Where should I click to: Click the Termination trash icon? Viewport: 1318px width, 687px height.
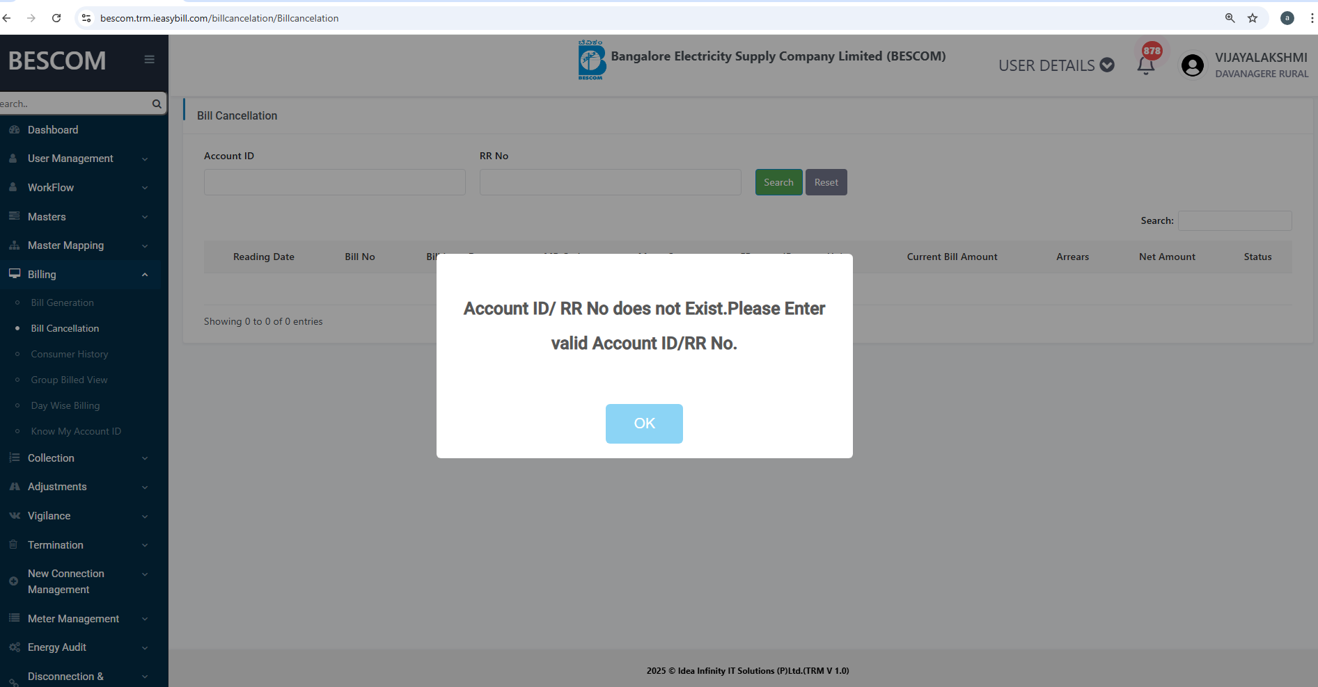(13, 544)
